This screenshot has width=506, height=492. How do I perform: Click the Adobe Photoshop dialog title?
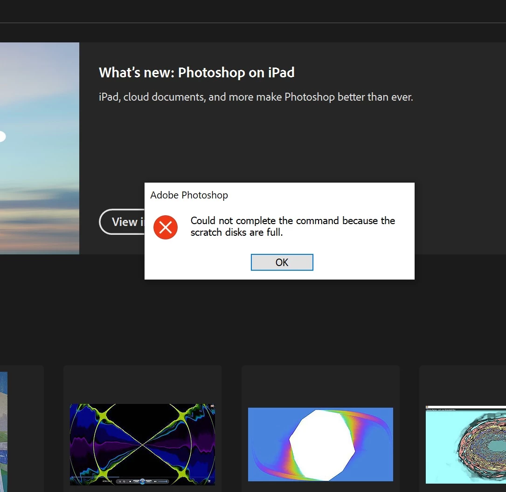[x=189, y=195]
